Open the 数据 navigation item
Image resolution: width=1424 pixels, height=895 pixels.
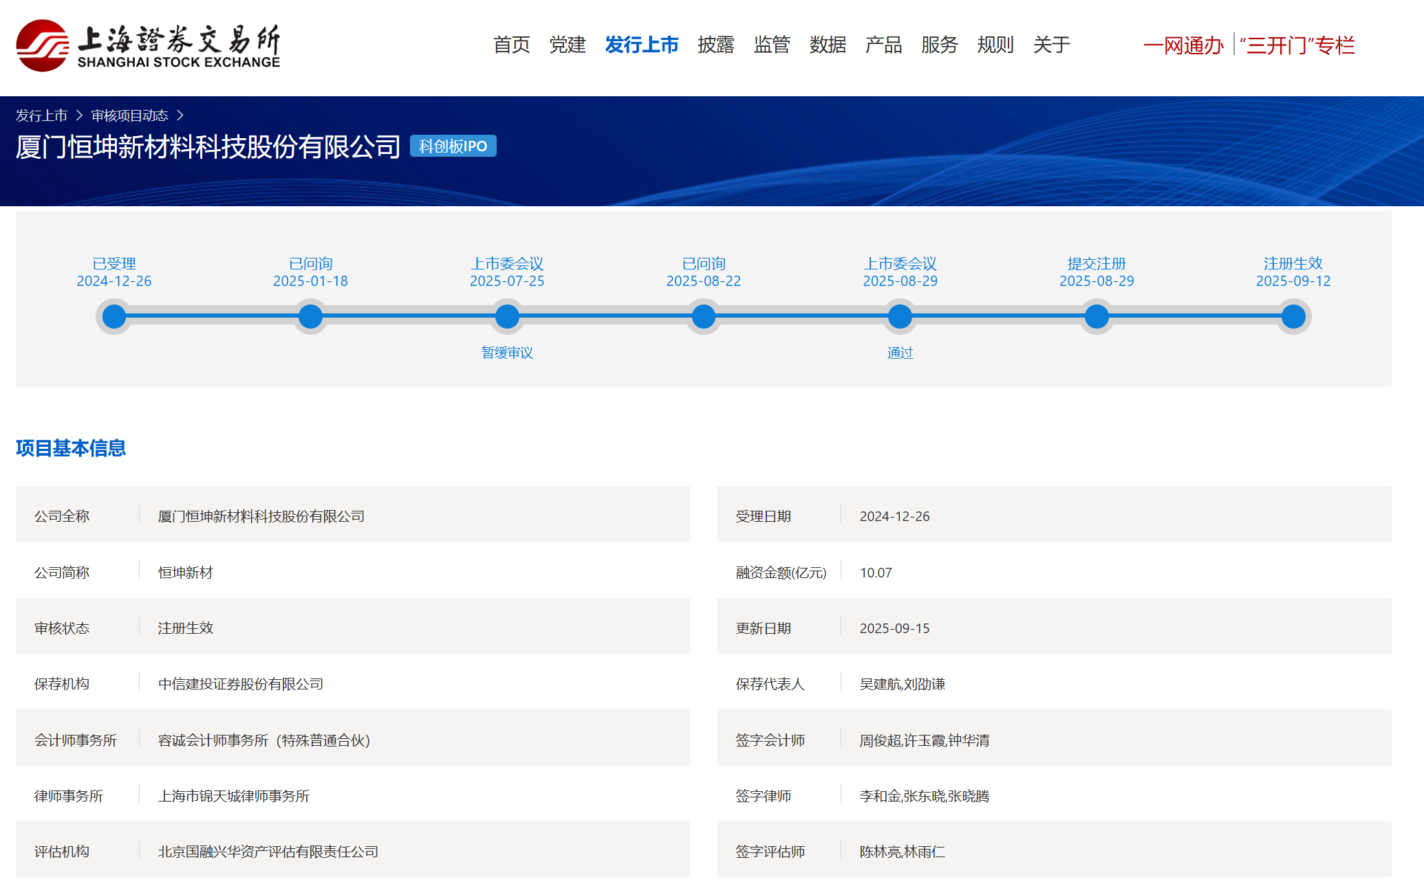pos(827,45)
